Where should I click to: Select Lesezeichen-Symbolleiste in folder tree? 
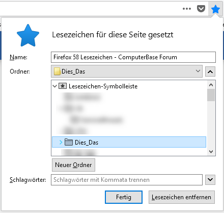click(x=103, y=86)
